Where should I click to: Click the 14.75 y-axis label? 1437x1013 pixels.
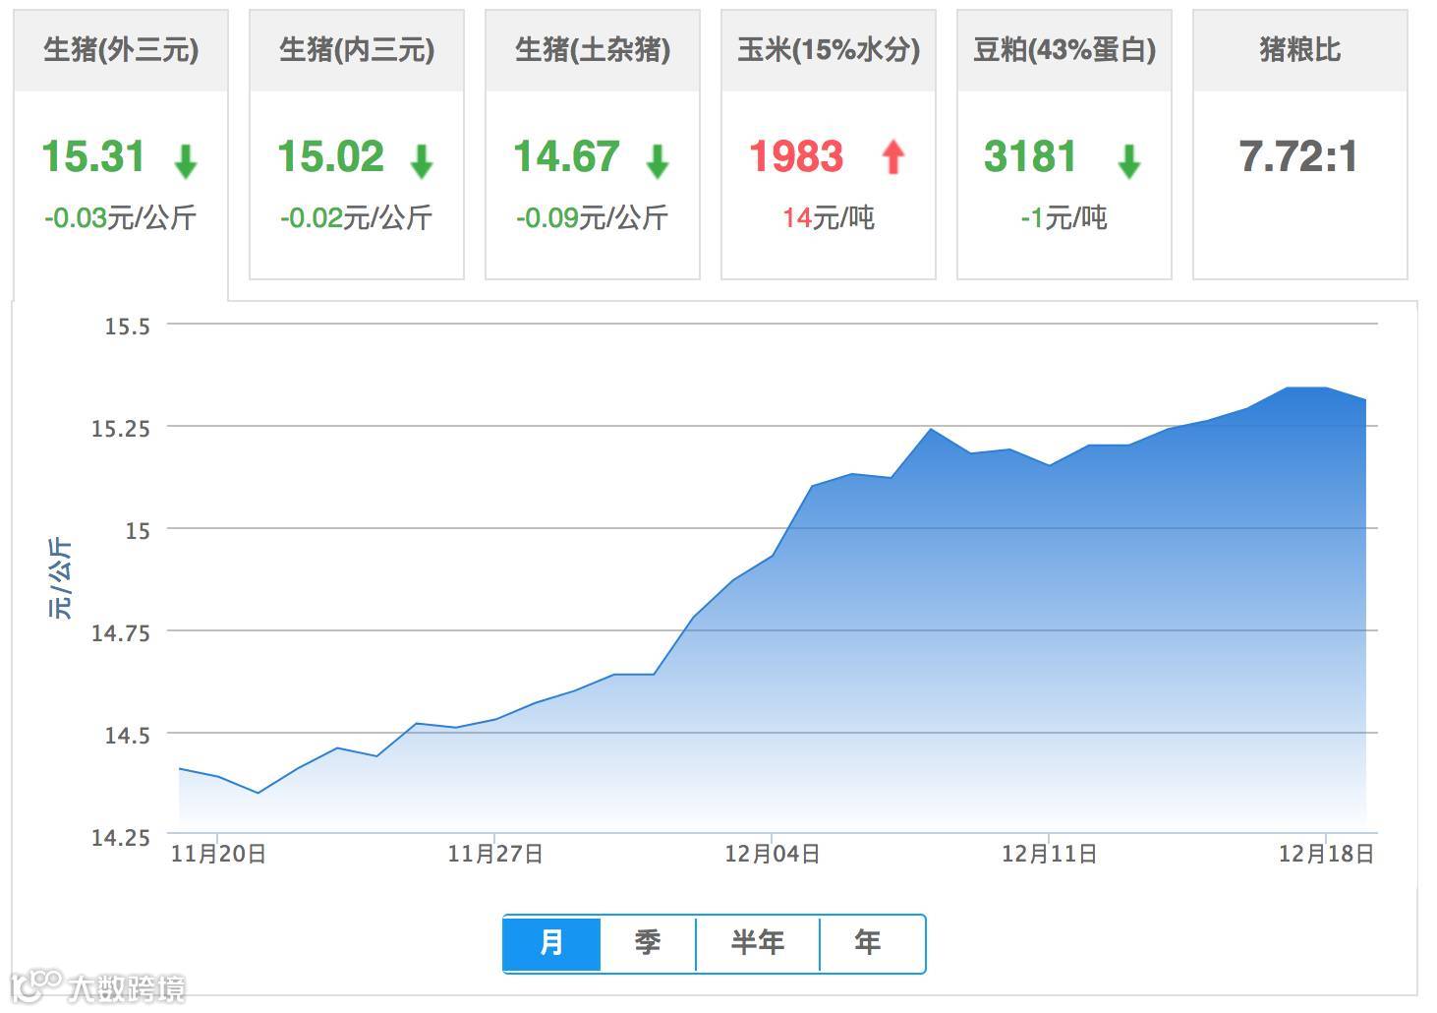click(x=121, y=633)
